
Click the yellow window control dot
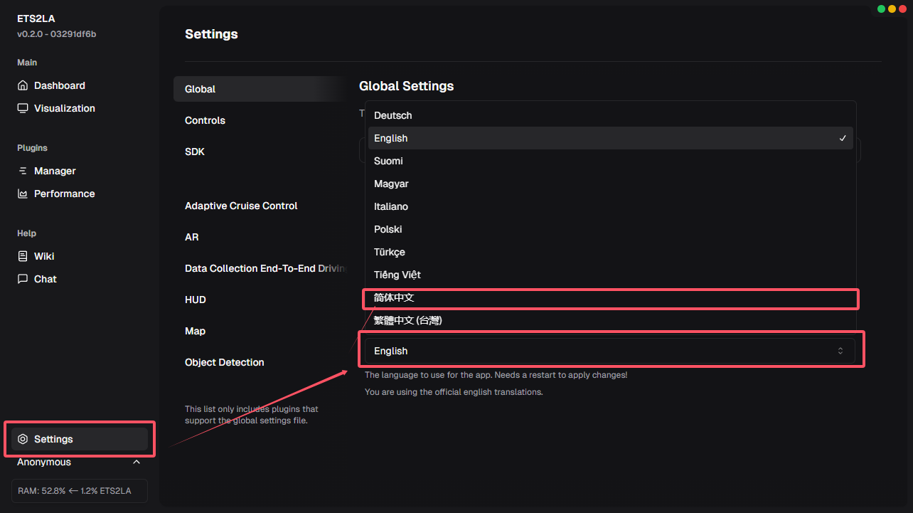click(x=892, y=9)
